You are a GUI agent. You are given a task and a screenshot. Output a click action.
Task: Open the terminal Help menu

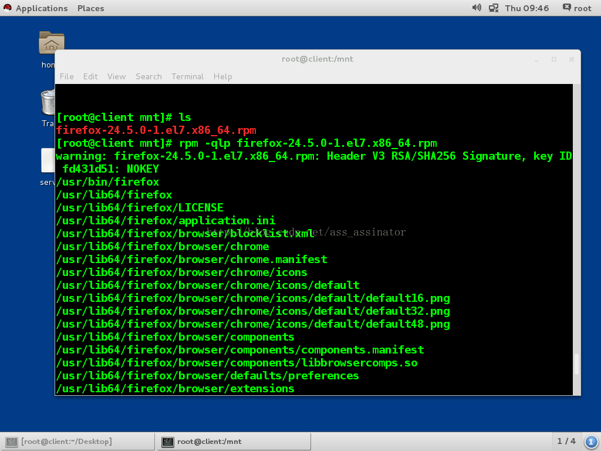point(222,76)
